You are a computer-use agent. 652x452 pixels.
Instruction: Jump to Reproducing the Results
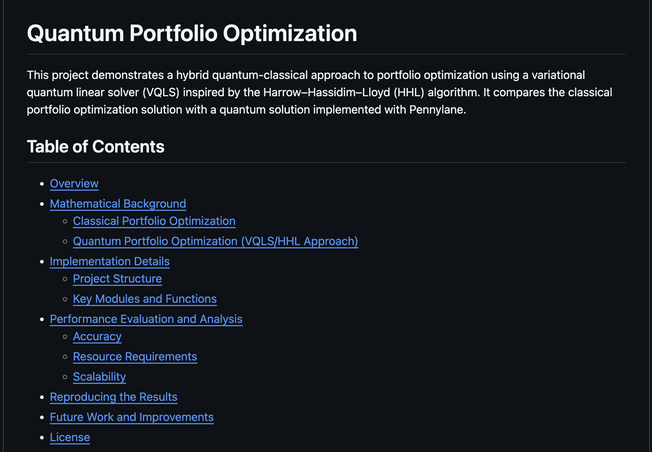[114, 397]
